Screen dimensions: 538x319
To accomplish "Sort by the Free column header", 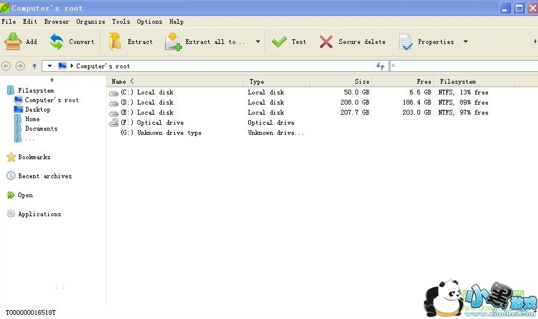I will [403, 81].
